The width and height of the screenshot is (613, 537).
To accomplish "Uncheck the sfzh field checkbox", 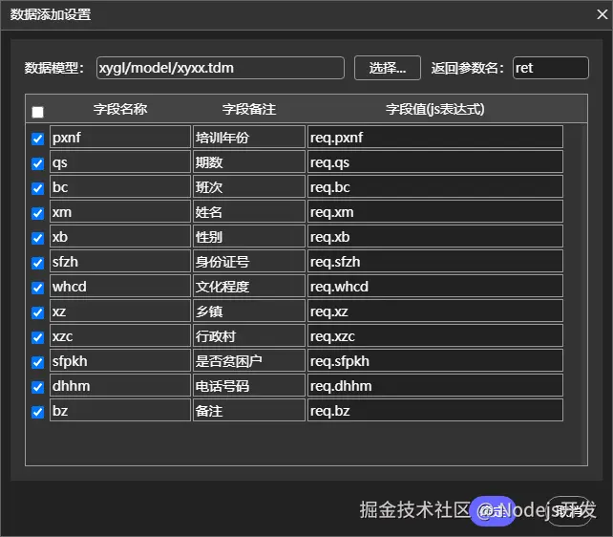I will 37,263.
